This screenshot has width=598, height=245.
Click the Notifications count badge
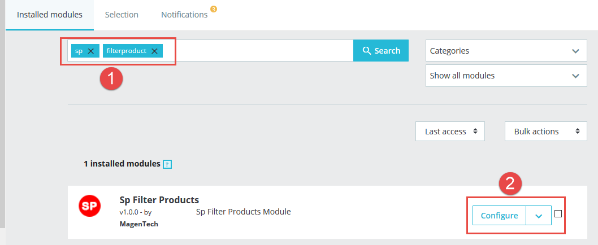214,9
